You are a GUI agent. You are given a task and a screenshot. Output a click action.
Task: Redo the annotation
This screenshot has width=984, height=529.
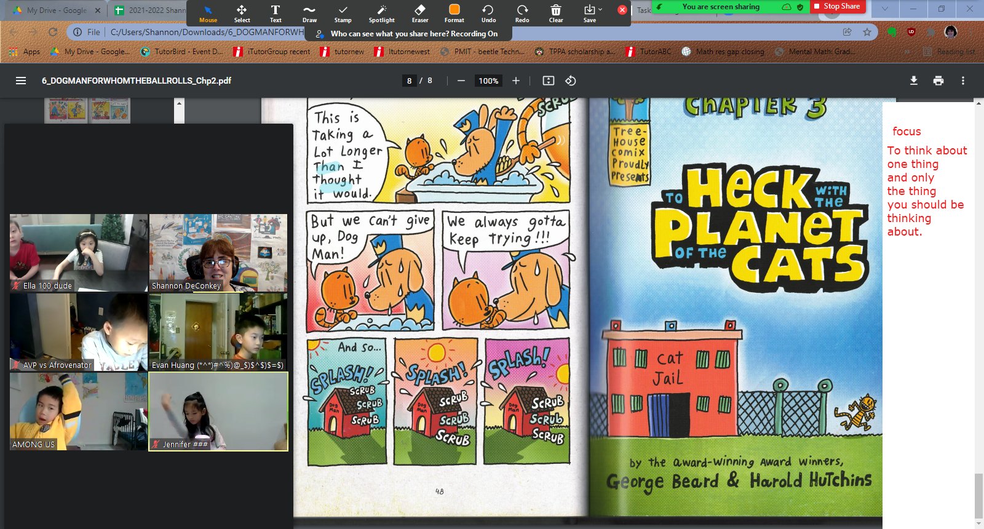(522, 14)
